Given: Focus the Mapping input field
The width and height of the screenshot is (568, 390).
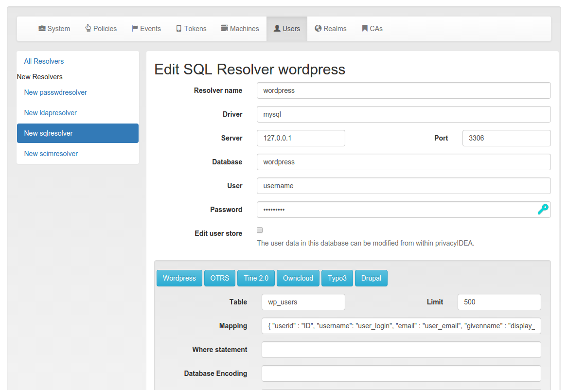Looking at the screenshot, I should tap(401, 326).
